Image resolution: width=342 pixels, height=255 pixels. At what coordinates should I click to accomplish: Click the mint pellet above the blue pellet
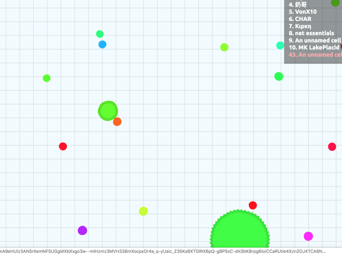pos(100,34)
